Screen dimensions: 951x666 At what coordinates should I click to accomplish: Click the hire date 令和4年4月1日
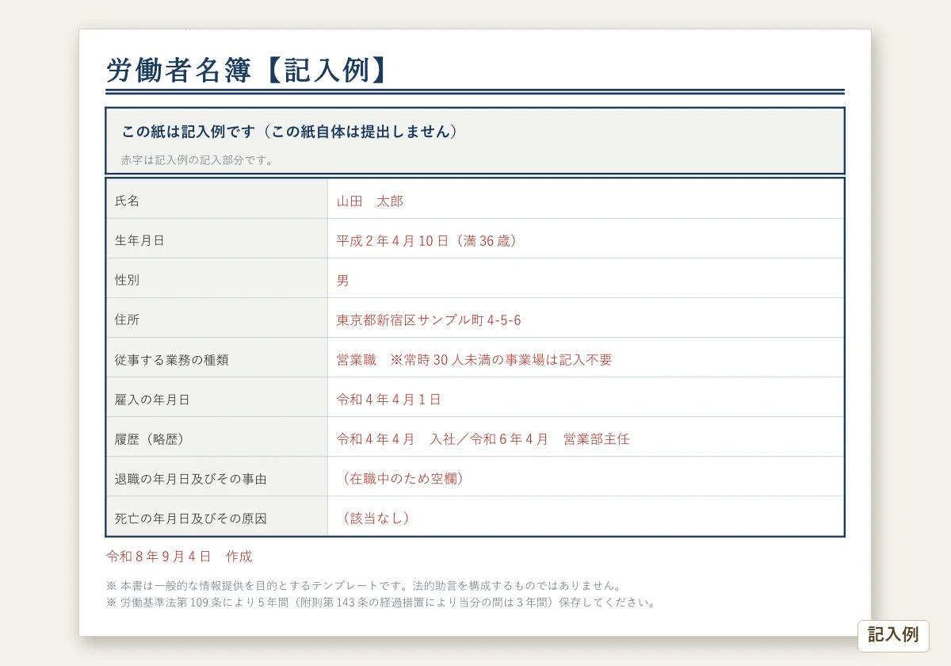389,400
